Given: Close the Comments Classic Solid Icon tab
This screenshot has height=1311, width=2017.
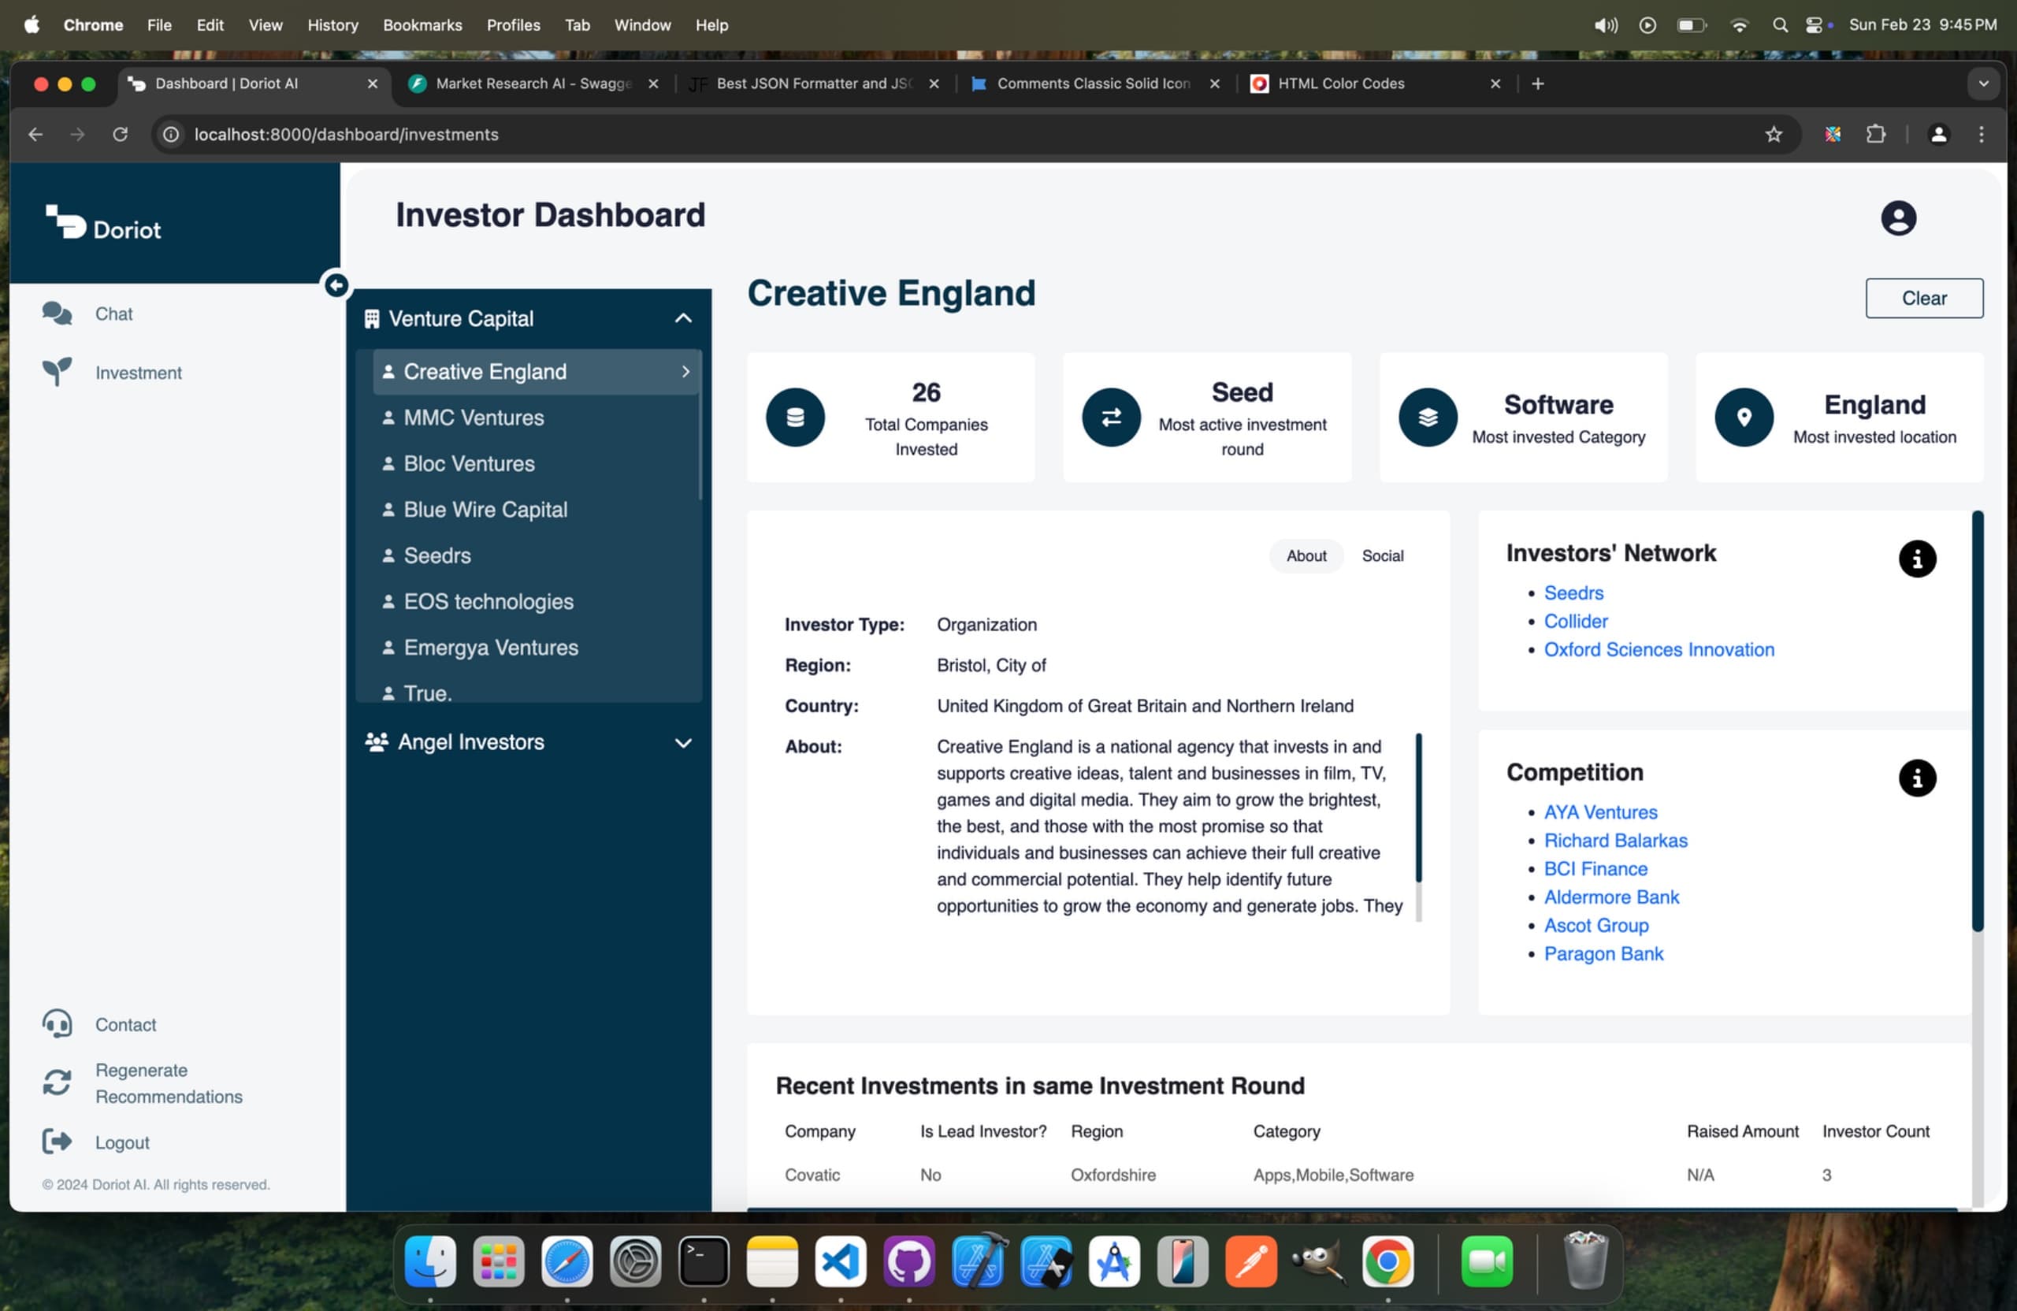Looking at the screenshot, I should [x=1213, y=83].
